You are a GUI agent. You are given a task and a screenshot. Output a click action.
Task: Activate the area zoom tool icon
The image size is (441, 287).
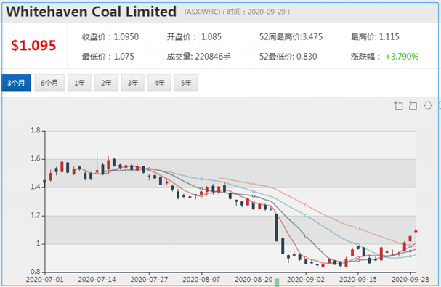tap(398, 105)
